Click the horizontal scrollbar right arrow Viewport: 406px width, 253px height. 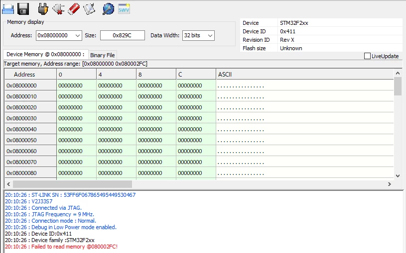coord(390,184)
